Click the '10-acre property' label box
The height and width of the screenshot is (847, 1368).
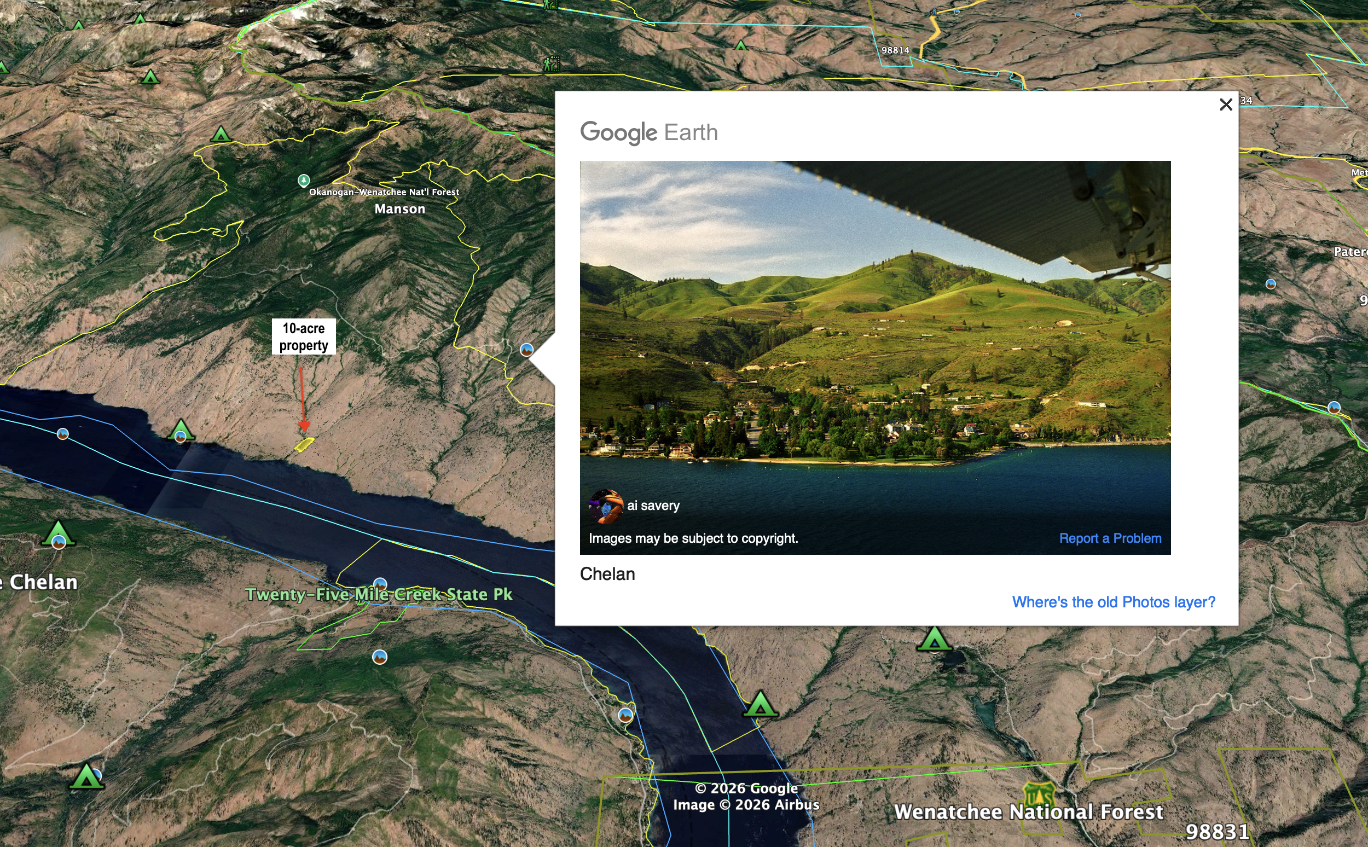coord(304,337)
